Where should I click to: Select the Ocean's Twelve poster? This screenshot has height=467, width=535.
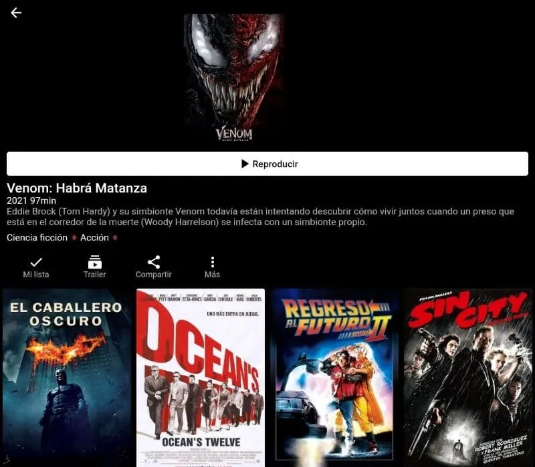[x=199, y=374]
